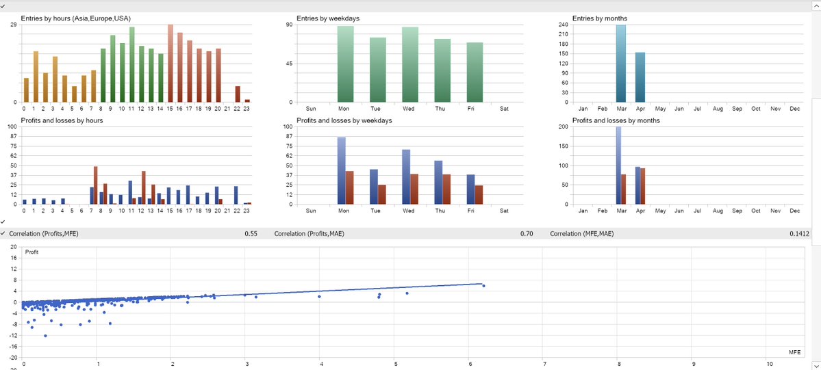Viewport: 821px width, 370px height.
Task: Click Mar blue profit bar in monthly P&L
Action: coord(618,166)
